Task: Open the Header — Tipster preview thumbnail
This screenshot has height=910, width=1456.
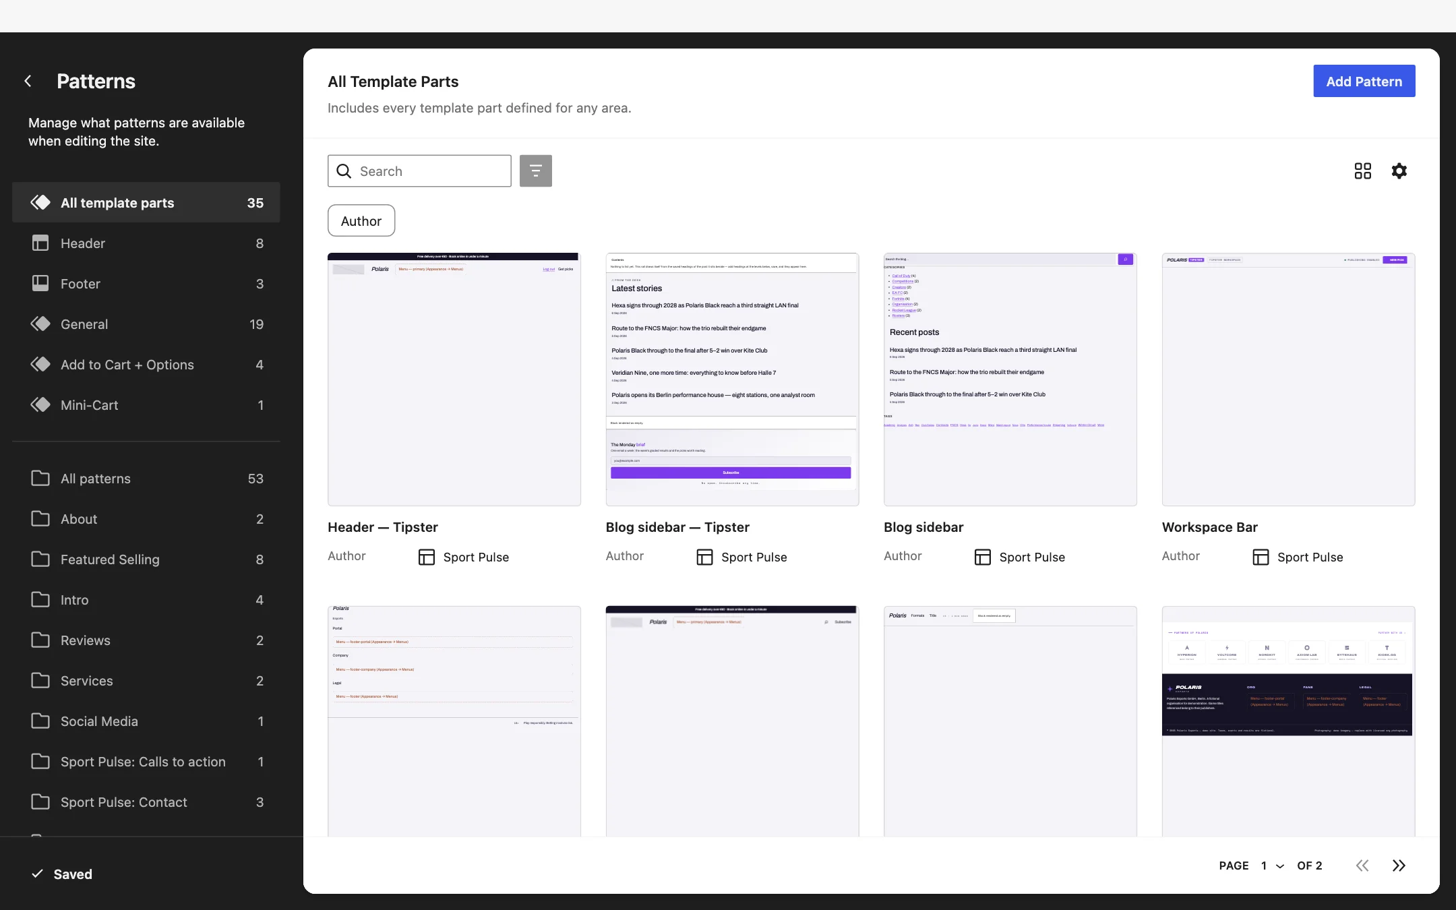Action: pyautogui.click(x=454, y=380)
